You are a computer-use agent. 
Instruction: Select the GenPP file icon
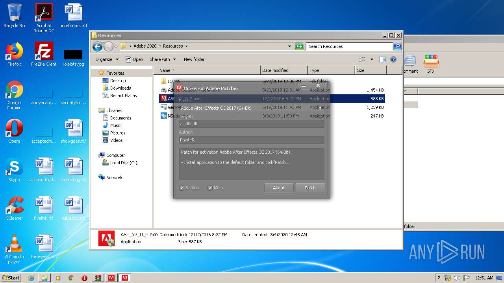tap(164, 107)
